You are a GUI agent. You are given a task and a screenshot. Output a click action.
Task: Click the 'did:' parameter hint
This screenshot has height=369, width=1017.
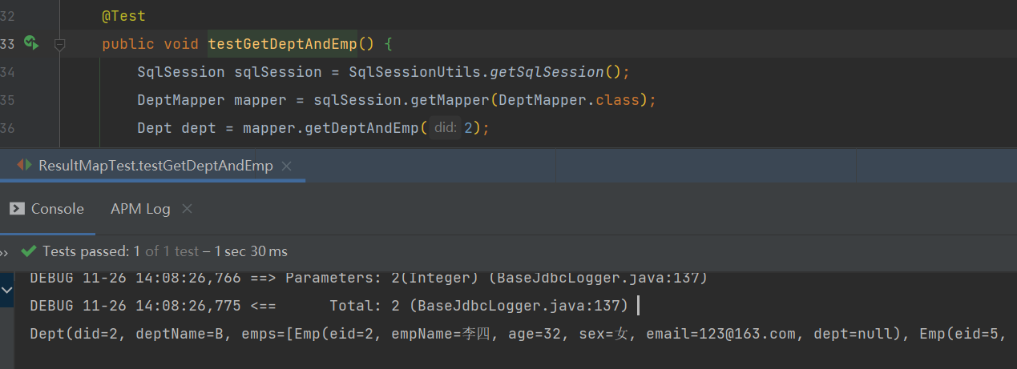(x=446, y=128)
